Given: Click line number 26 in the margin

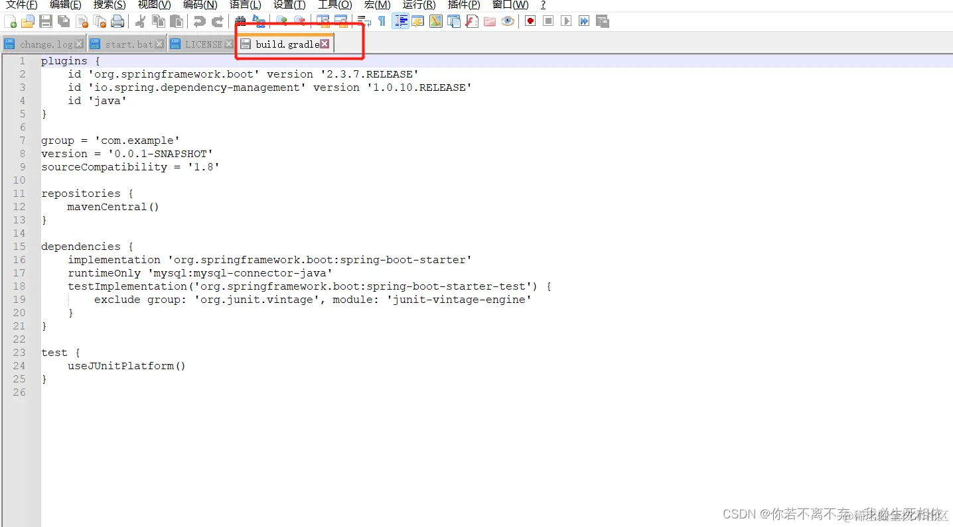Looking at the screenshot, I should [x=19, y=392].
